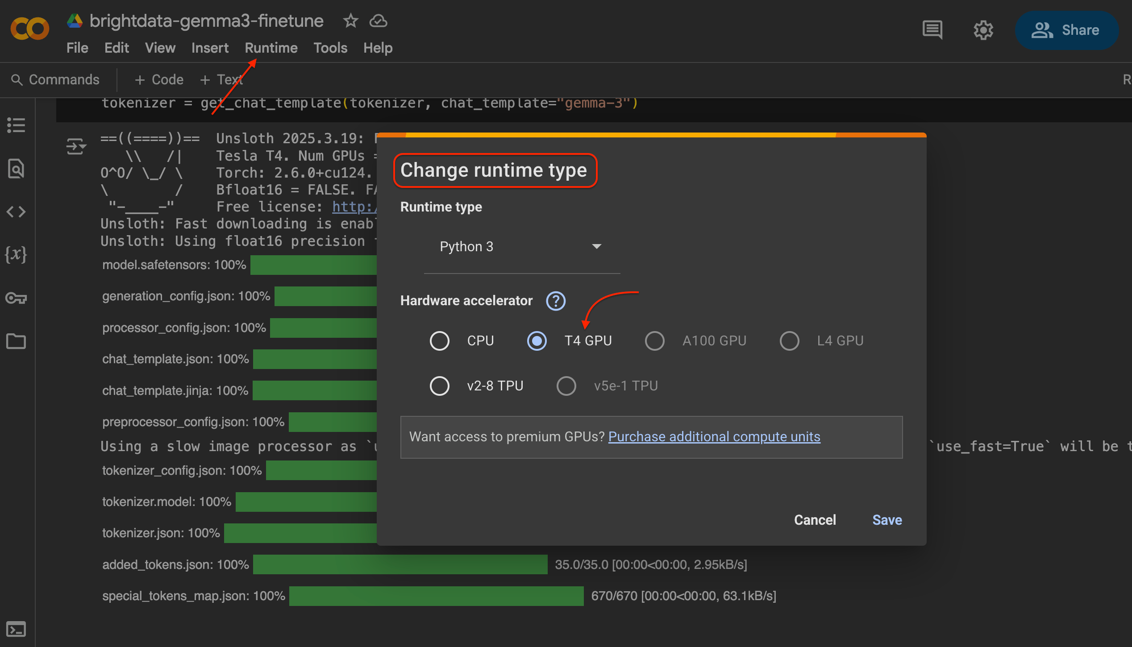Open the comments icon in header

tap(932, 30)
